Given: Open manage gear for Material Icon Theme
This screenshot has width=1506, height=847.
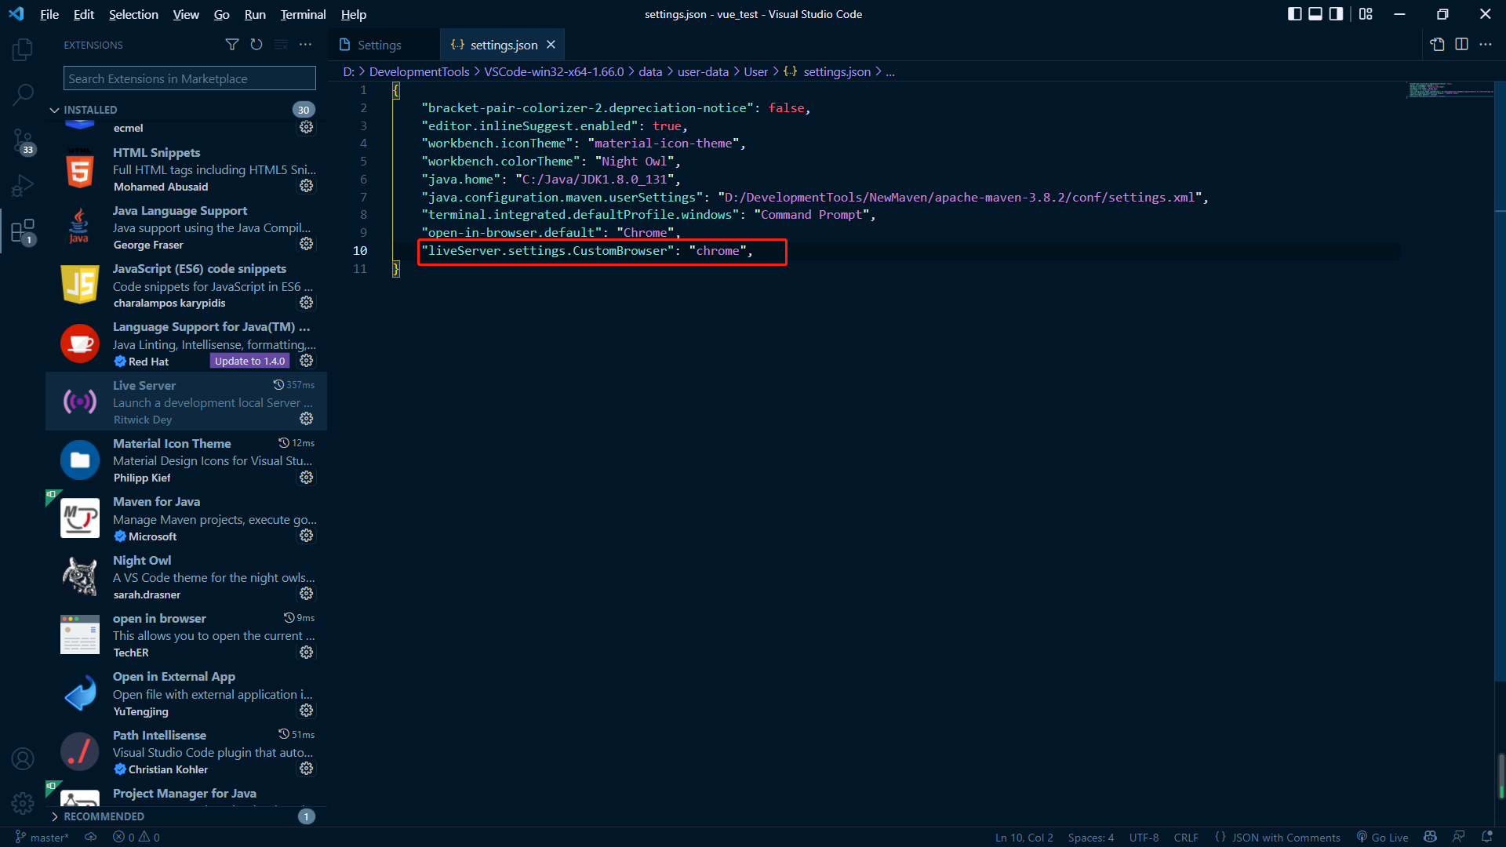Looking at the screenshot, I should [307, 478].
